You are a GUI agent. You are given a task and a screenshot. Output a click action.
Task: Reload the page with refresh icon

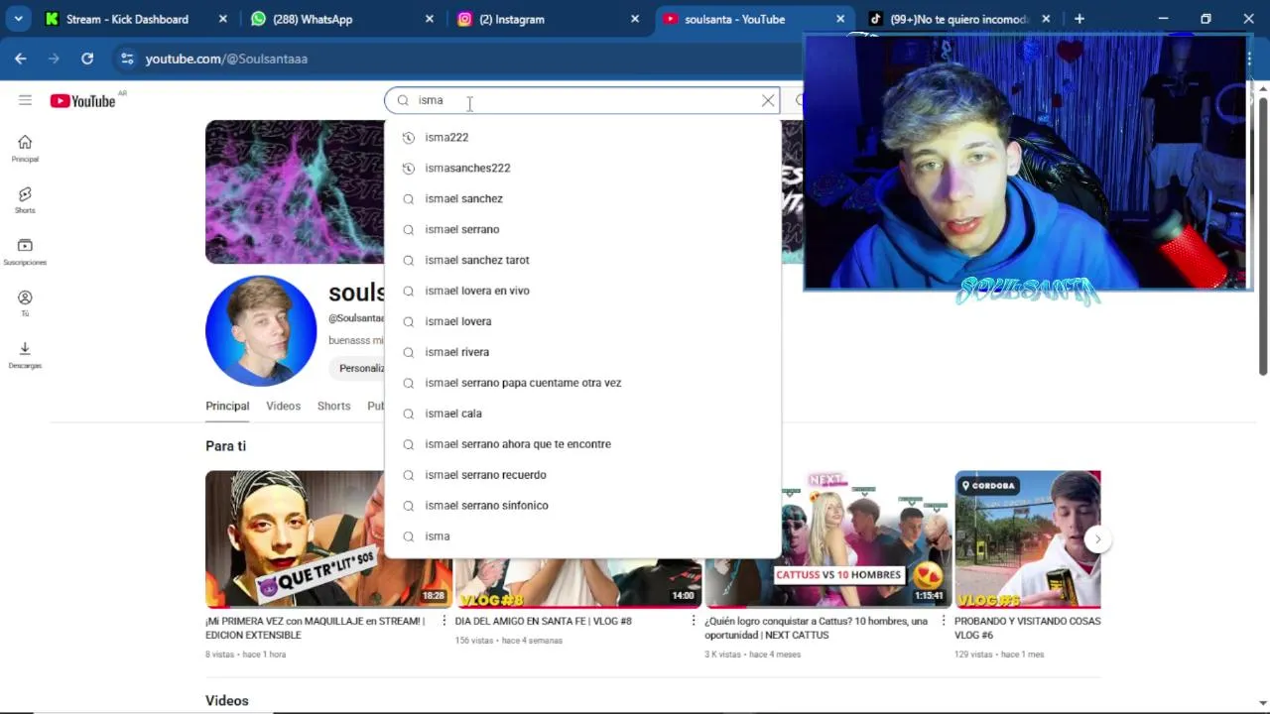pos(87,59)
